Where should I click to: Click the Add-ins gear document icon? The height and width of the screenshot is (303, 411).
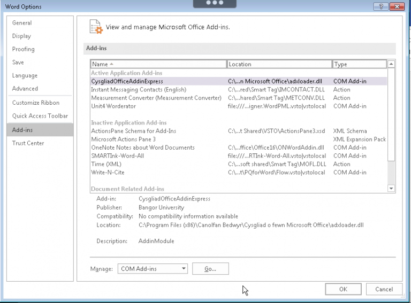[96, 26]
